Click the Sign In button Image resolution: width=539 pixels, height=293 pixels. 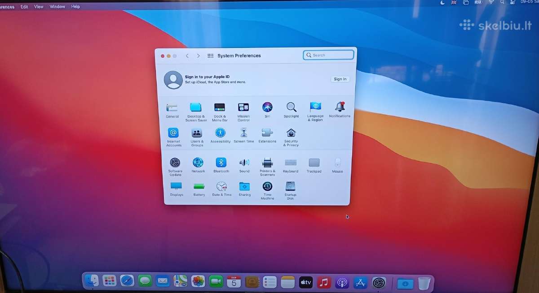click(340, 79)
